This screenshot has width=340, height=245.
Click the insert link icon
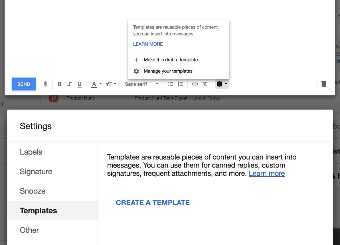195,84
